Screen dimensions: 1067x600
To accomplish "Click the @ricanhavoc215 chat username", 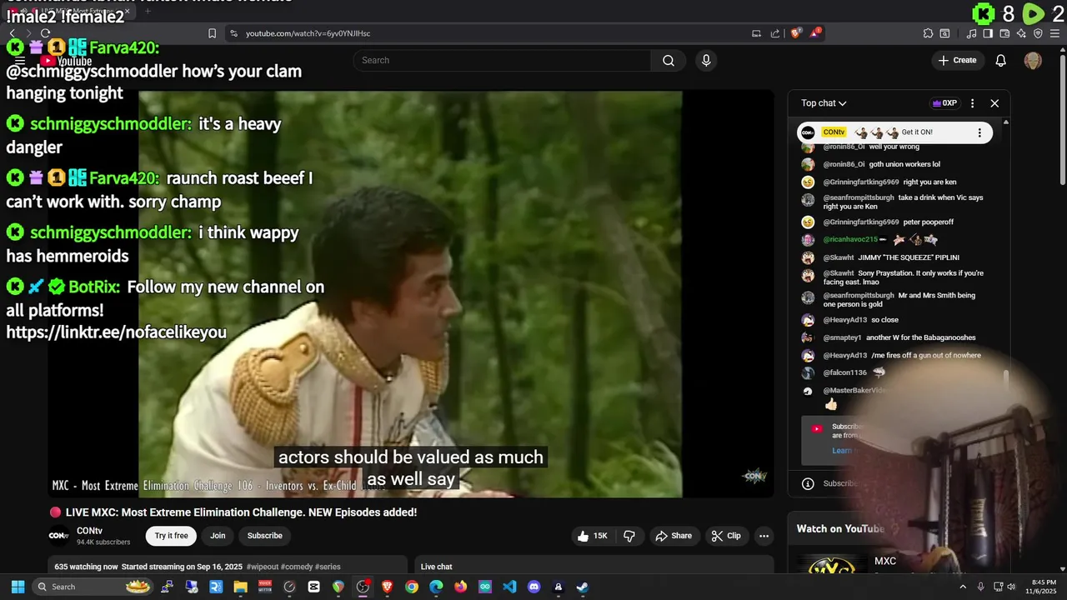I will tap(850, 240).
